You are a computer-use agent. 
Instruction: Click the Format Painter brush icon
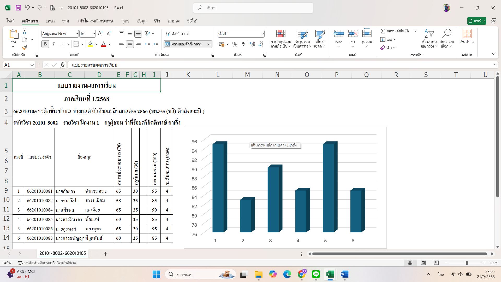25,48
